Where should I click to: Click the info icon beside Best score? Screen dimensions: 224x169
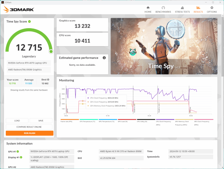click(48, 79)
